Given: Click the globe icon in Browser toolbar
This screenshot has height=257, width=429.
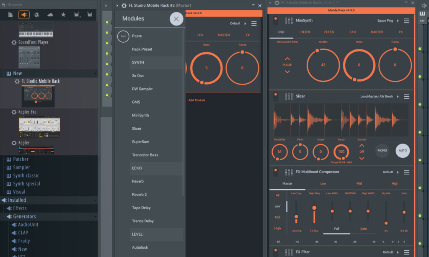Looking at the screenshot, I should tap(37, 15).
